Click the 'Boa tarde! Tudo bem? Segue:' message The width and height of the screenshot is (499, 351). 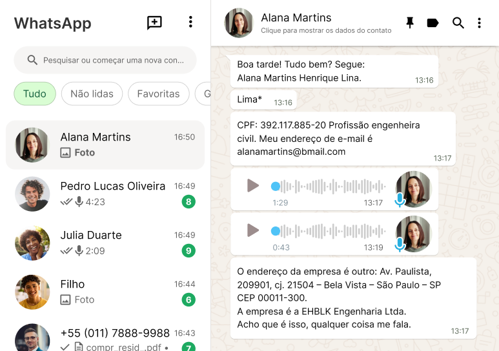[x=334, y=71]
